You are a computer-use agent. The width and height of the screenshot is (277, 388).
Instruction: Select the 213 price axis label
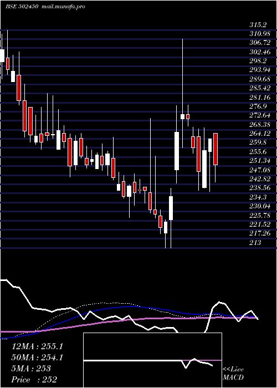[255, 243]
